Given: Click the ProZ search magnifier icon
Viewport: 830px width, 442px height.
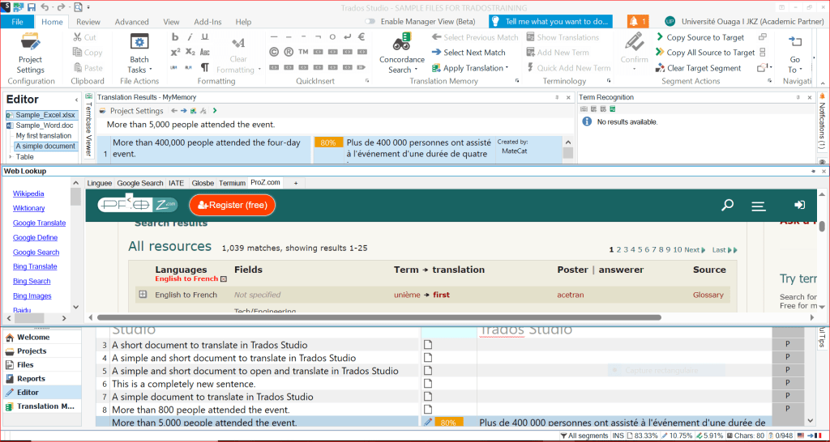Looking at the screenshot, I should [728, 206].
